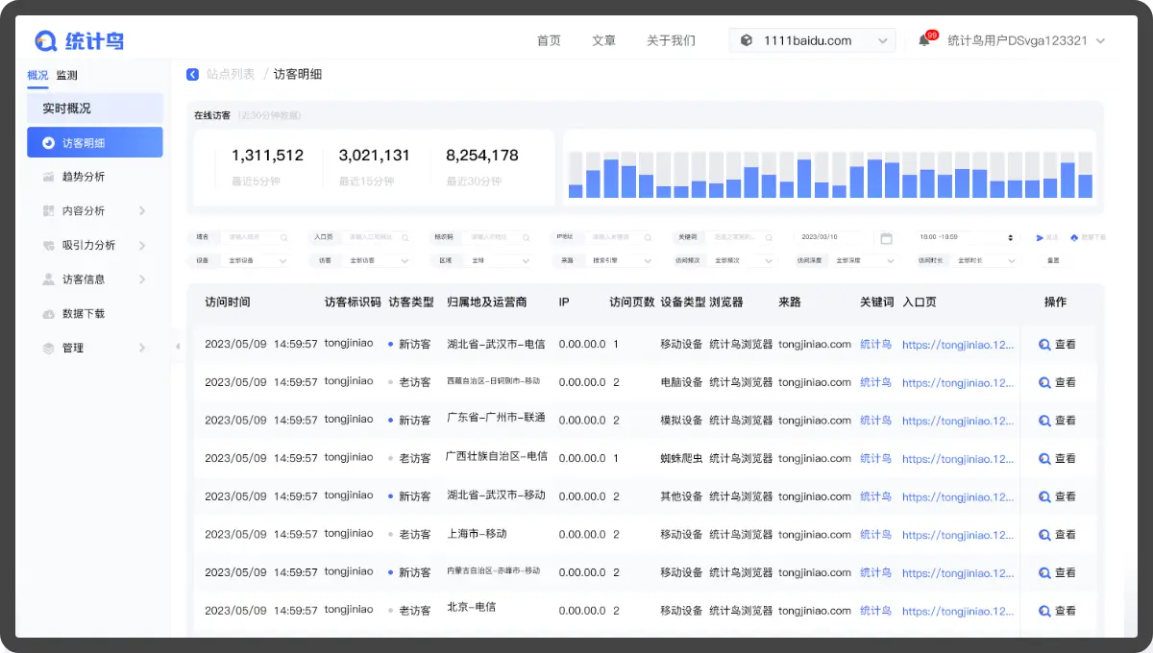Collapse the sidebar using the edge handle
This screenshot has height=653, width=1153.
pos(177,347)
